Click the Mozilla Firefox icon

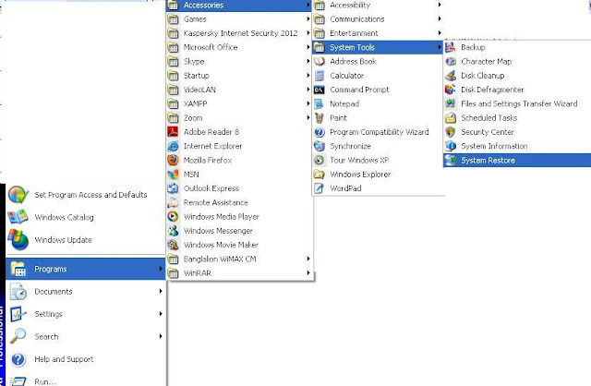tap(173, 160)
